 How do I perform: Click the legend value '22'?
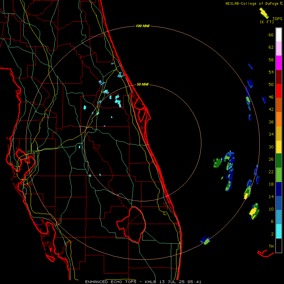(x=271, y=172)
